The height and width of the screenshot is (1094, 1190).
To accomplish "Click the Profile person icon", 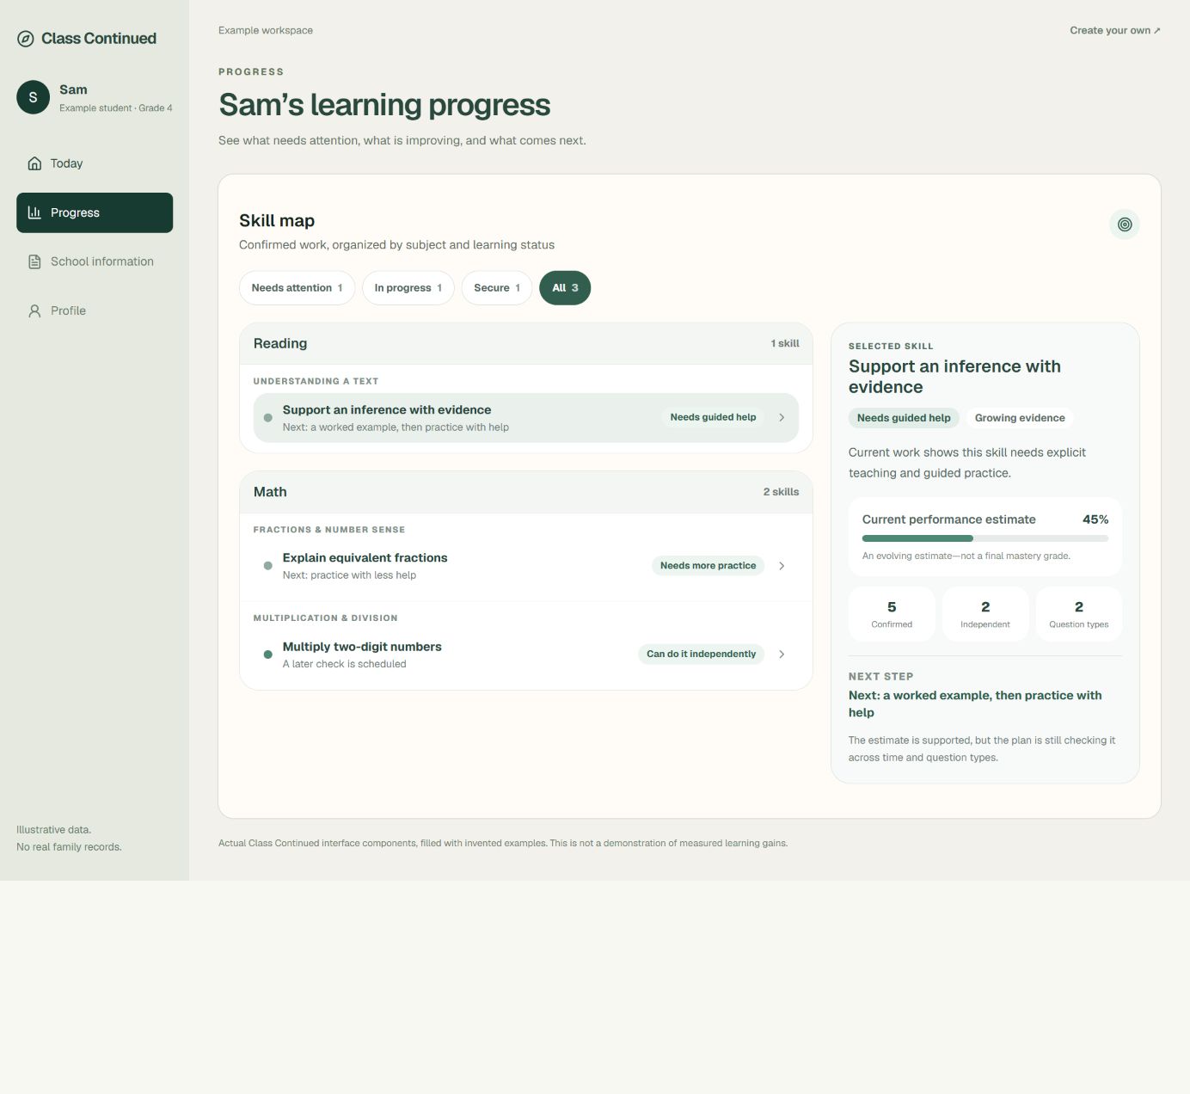I will click(x=34, y=310).
